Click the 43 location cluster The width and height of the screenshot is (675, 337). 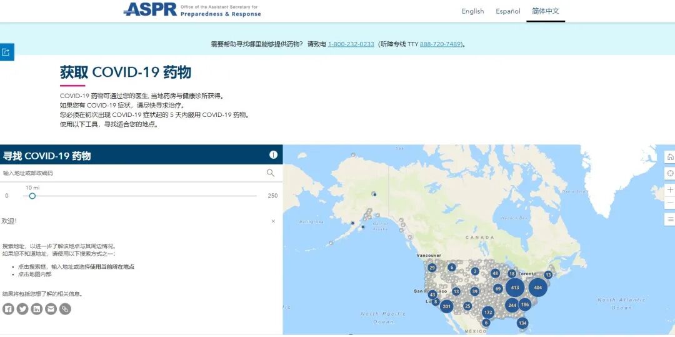coord(432,295)
